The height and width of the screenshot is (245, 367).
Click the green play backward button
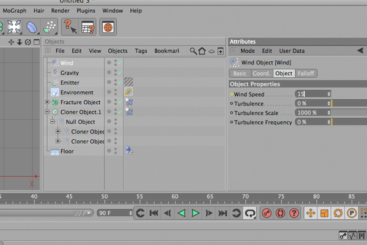pos(182,213)
